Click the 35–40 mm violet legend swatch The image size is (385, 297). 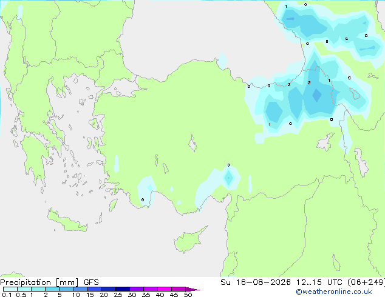point(150,289)
